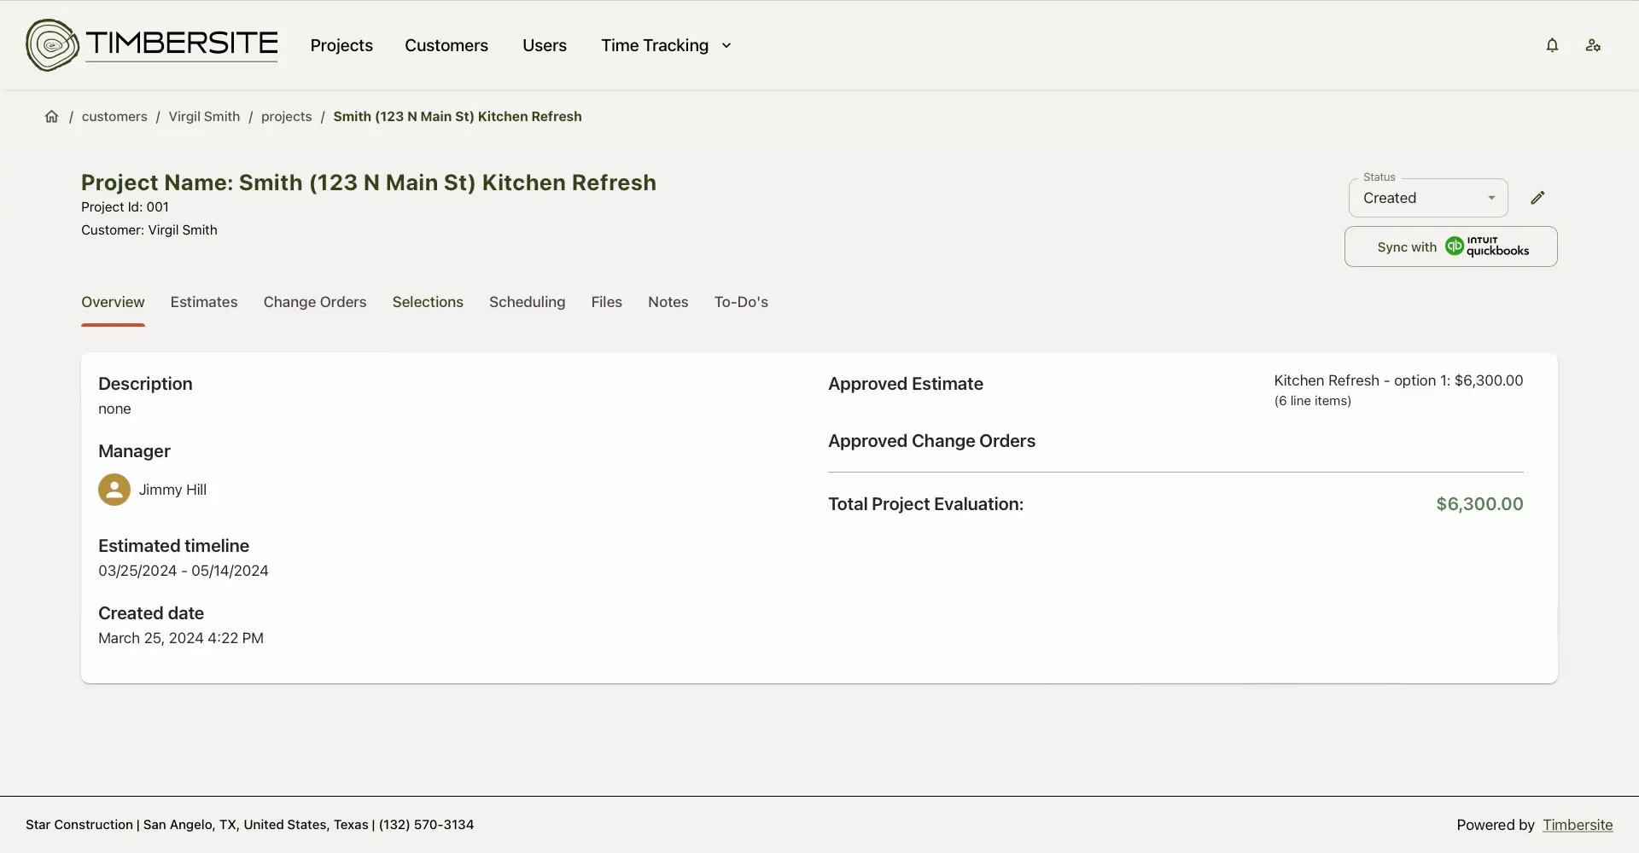Follow the Timbersite footer link
Image resolution: width=1639 pixels, height=853 pixels.
click(1578, 825)
